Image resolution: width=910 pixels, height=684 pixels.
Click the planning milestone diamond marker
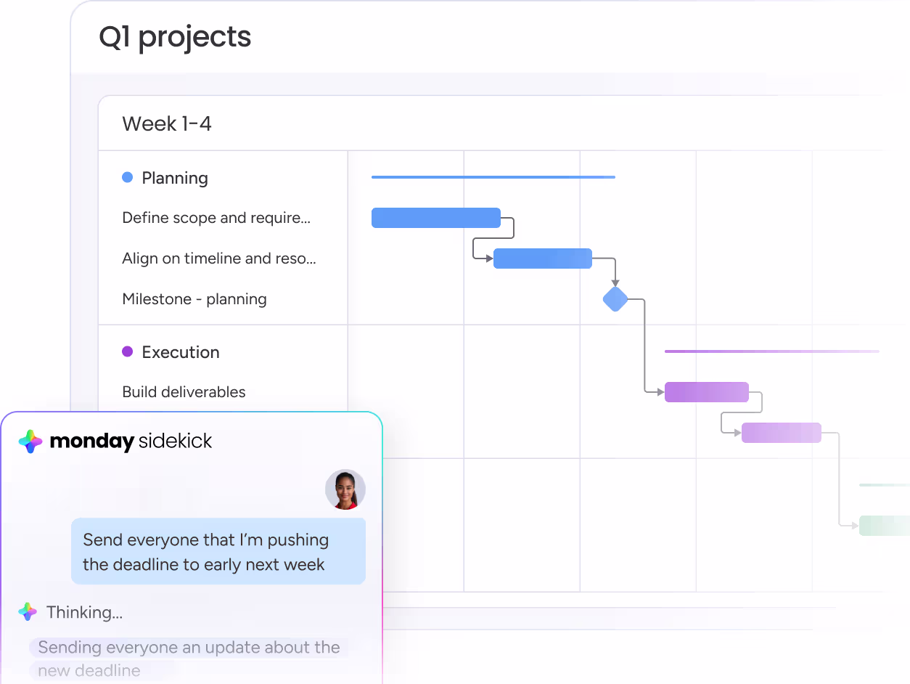pyautogui.click(x=615, y=299)
